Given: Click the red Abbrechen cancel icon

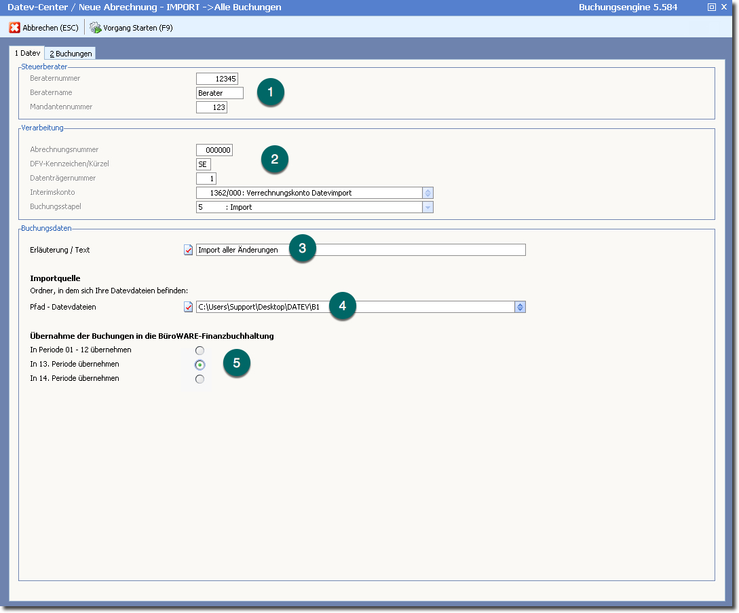Looking at the screenshot, I should 14,28.
